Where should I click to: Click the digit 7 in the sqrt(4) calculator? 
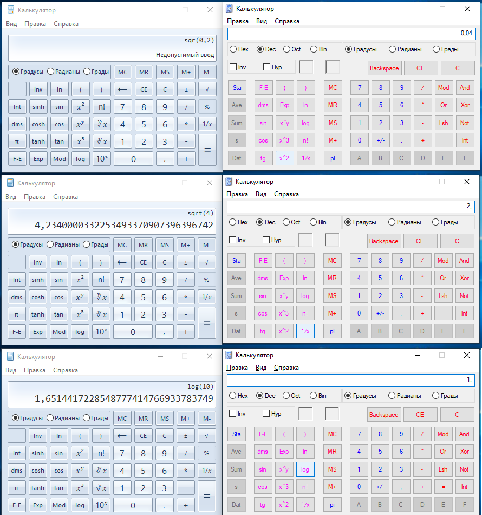pyautogui.click(x=122, y=280)
